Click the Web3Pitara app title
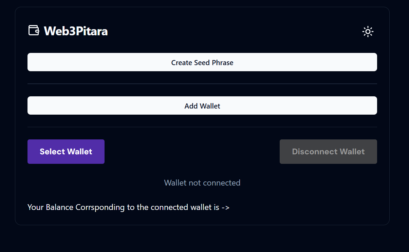The image size is (409, 252). tap(75, 31)
